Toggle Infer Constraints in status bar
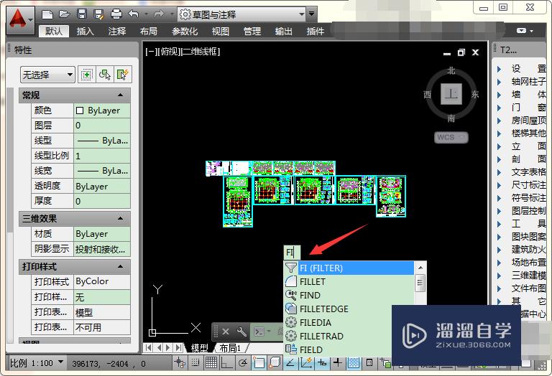The width and height of the screenshot is (552, 376). click(x=180, y=362)
